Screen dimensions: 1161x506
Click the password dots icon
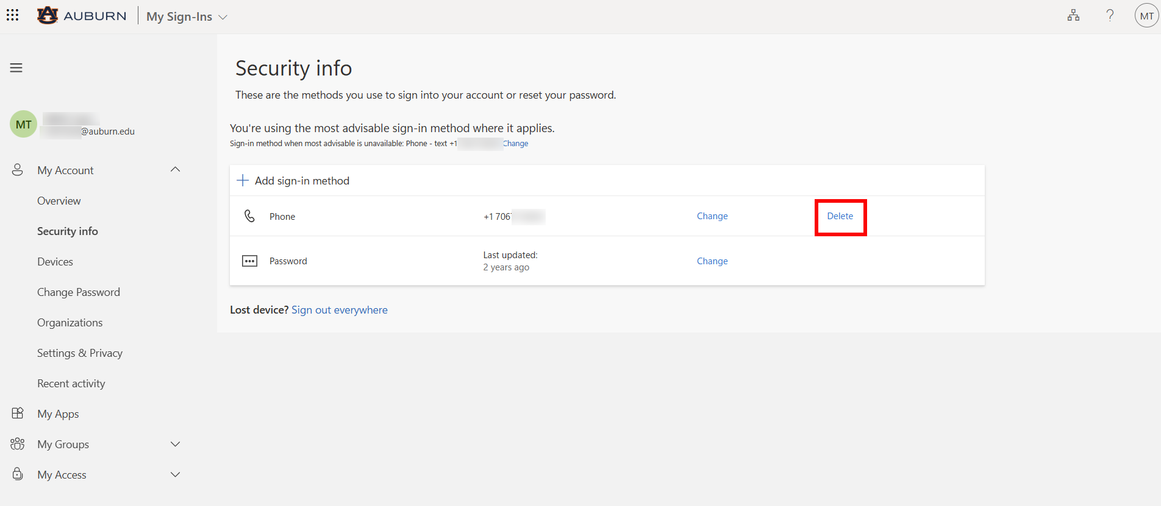click(x=249, y=261)
